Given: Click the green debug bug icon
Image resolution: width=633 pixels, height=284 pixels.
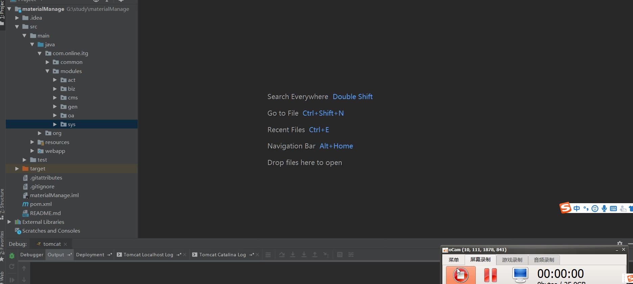Looking at the screenshot, I should (12, 256).
